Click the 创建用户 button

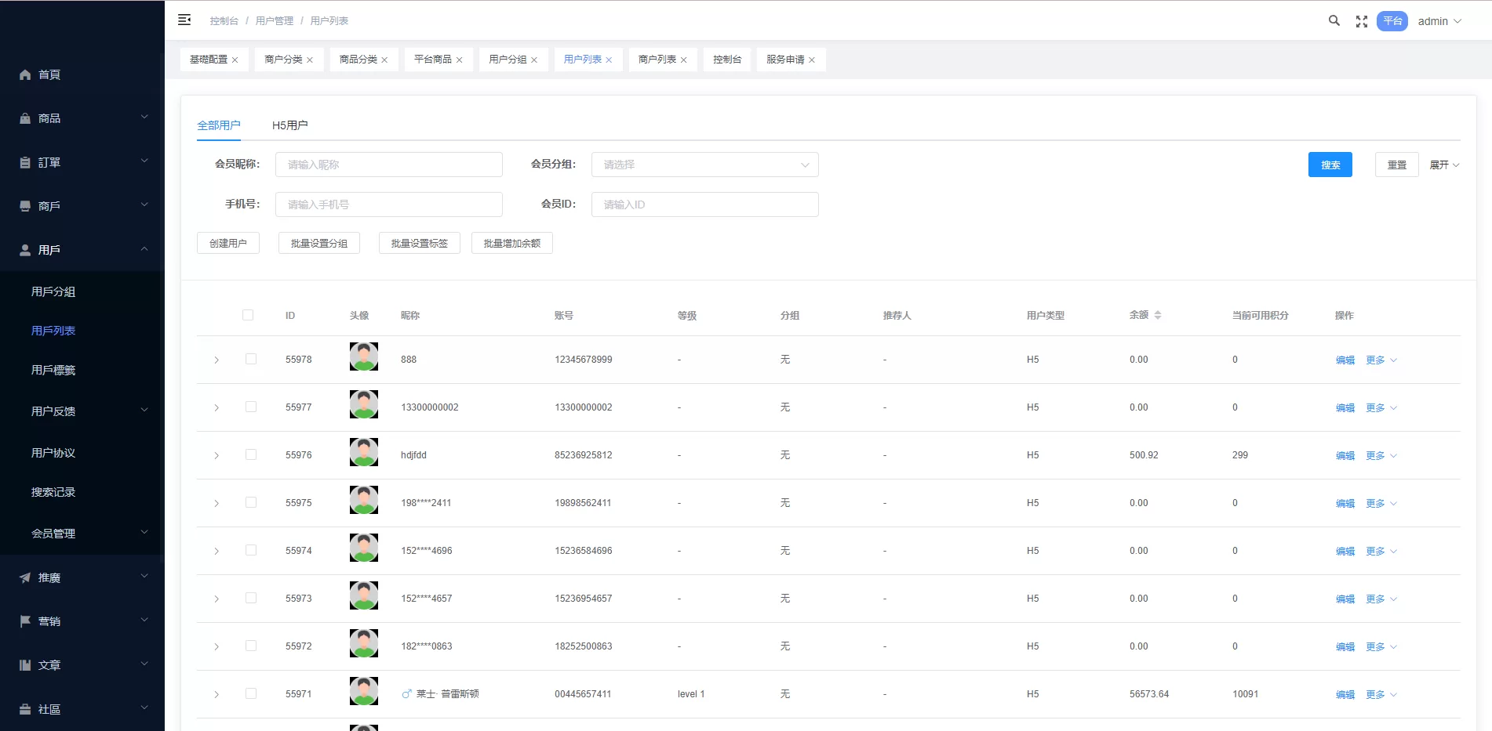[x=227, y=243]
